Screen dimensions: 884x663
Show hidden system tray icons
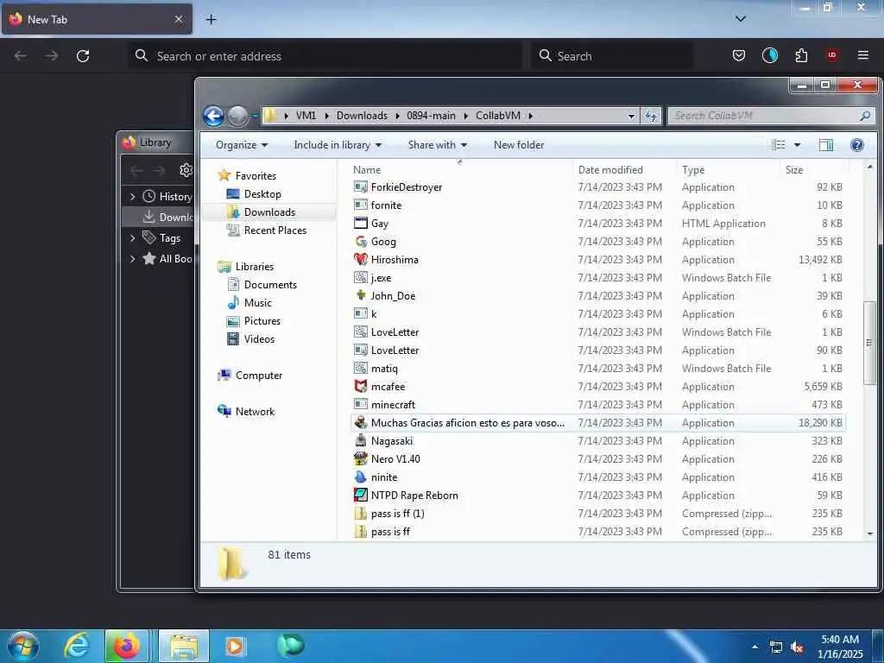[x=755, y=647]
